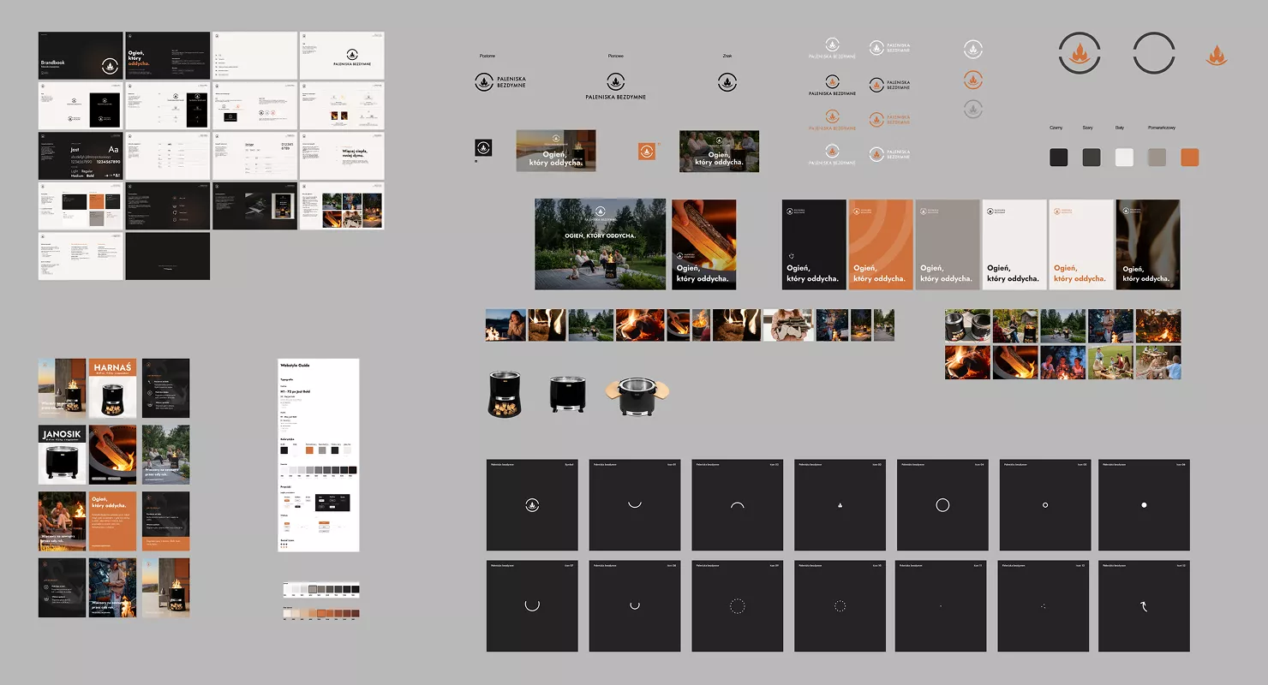
Task: Select the Symbol tile with flame logo
Action: tap(532, 505)
